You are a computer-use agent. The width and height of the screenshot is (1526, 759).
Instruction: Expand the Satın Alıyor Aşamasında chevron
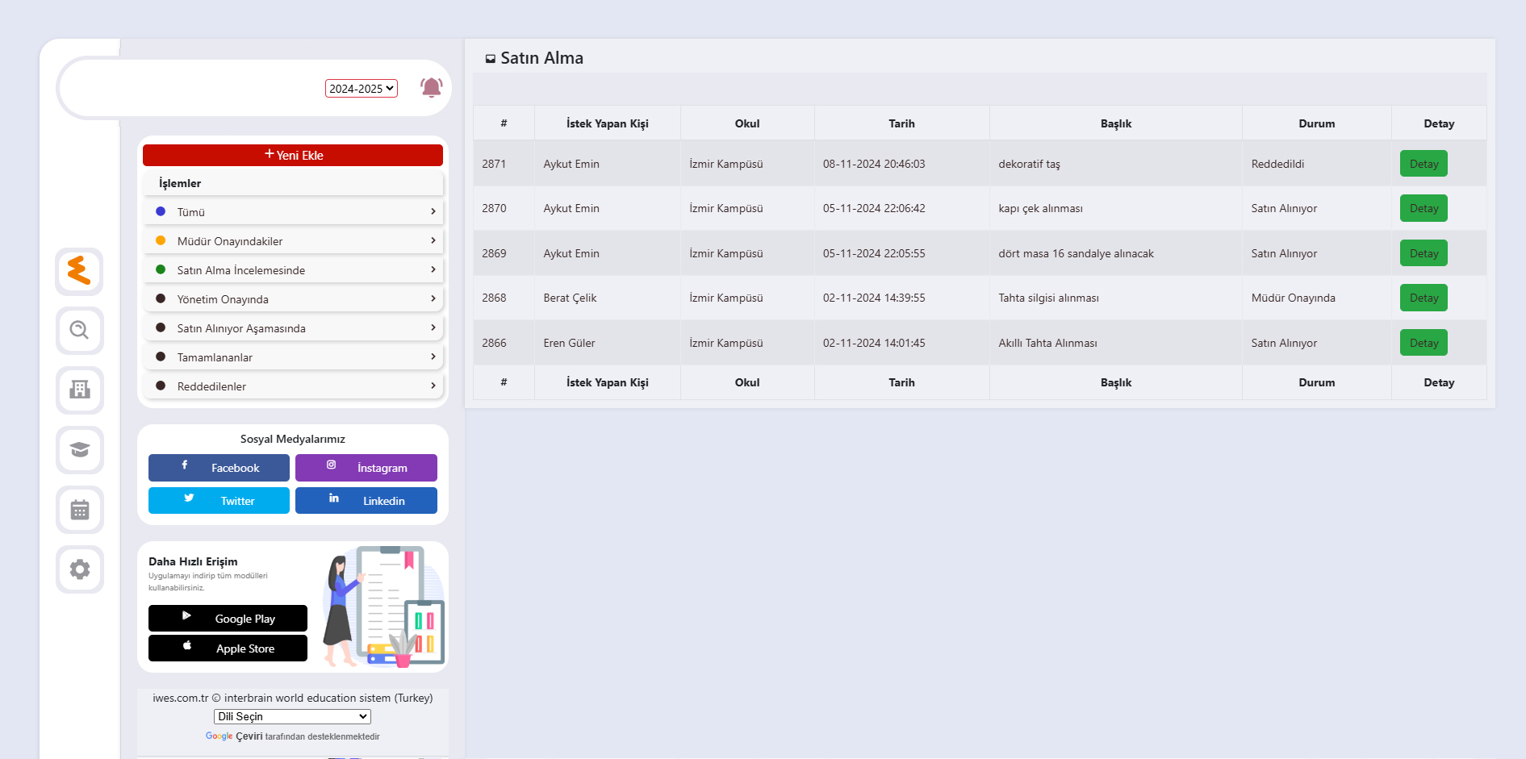click(433, 327)
